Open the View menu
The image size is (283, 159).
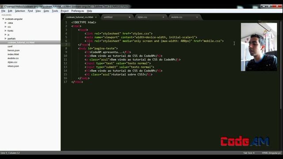pos(38,11)
